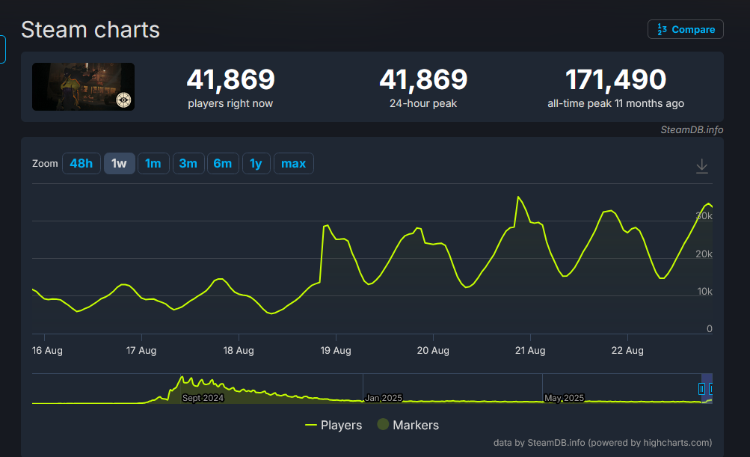Click the 17 Aug axis label
This screenshot has width=750, height=457.
(x=141, y=350)
